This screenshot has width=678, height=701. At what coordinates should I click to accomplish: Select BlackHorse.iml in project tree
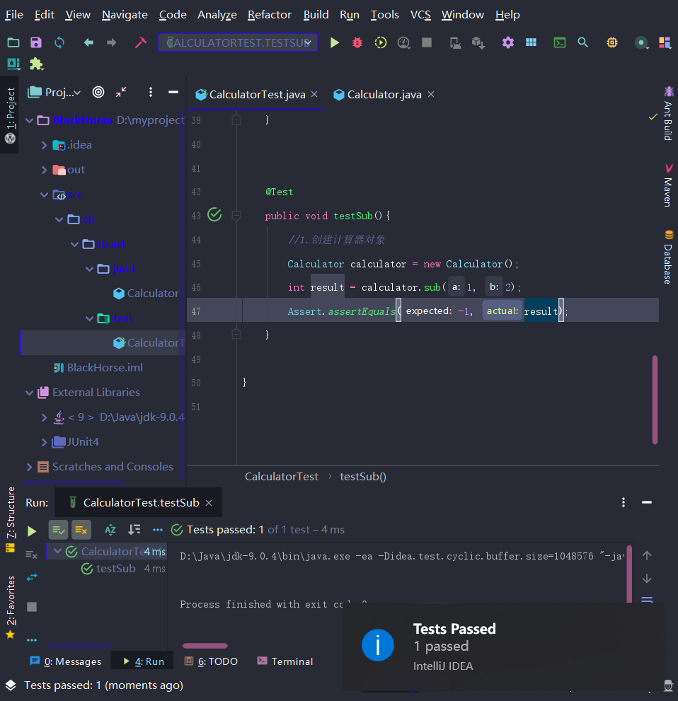click(x=105, y=368)
